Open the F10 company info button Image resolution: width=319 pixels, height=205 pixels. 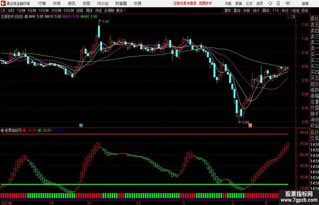pos(276,11)
